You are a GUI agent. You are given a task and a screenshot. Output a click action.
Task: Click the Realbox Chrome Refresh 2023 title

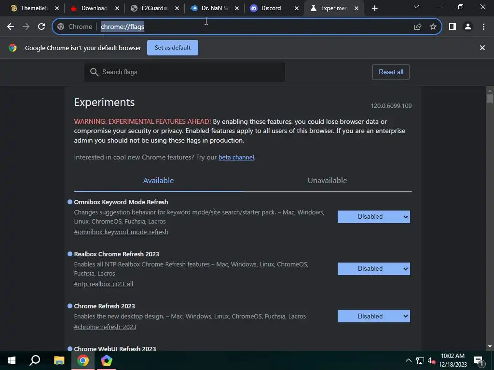(117, 254)
